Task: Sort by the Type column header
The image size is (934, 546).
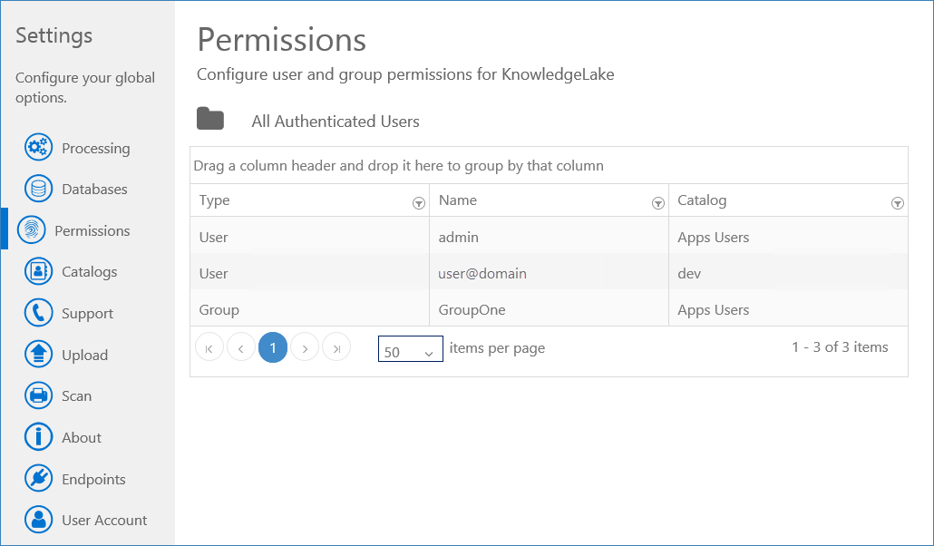Action: 214,200
